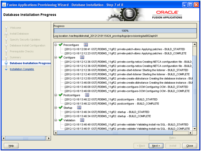
Task: Collapse the Startup tree node
Action: tap(56, 108)
